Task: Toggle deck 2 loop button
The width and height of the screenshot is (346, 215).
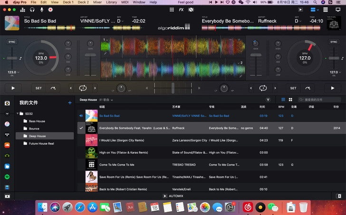Action: coord(263,88)
